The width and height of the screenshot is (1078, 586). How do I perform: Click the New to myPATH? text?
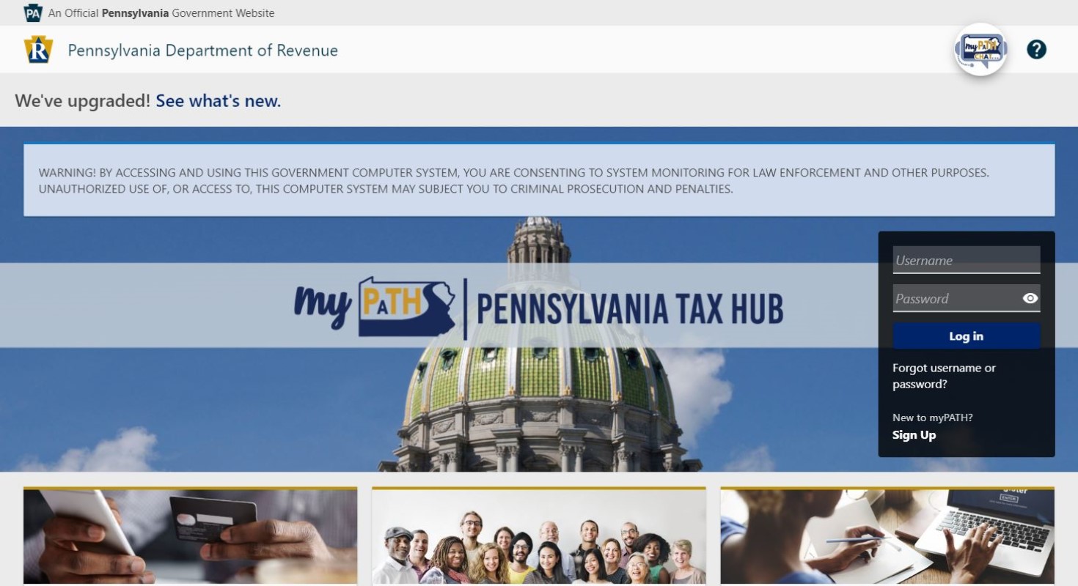coord(932,418)
